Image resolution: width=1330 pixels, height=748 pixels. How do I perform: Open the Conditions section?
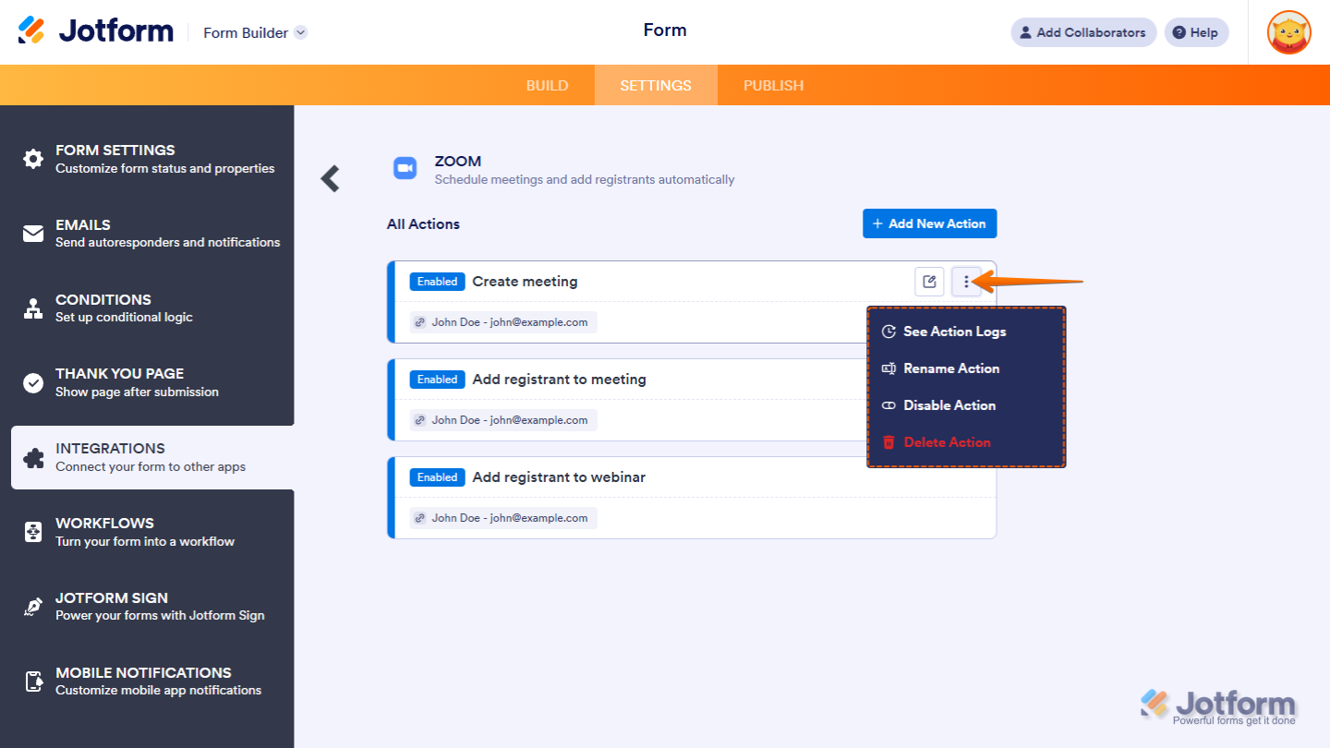148,308
